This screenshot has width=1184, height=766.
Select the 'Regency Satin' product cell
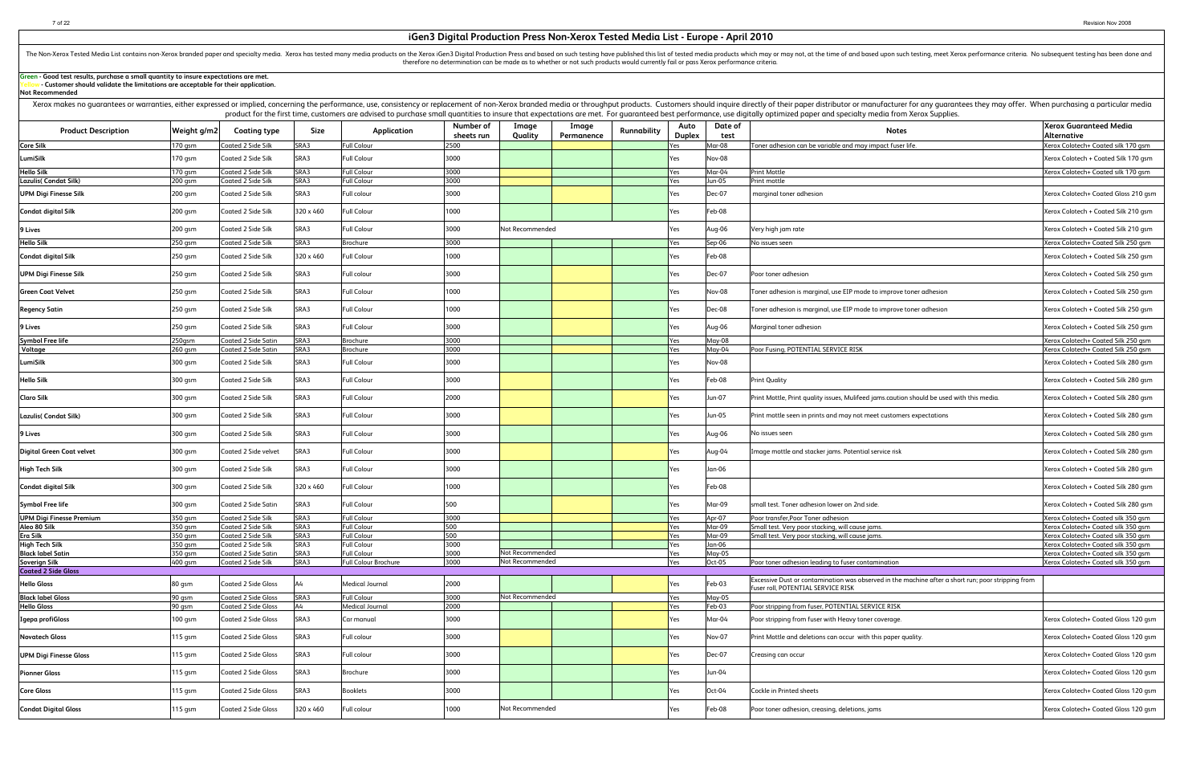95,310
